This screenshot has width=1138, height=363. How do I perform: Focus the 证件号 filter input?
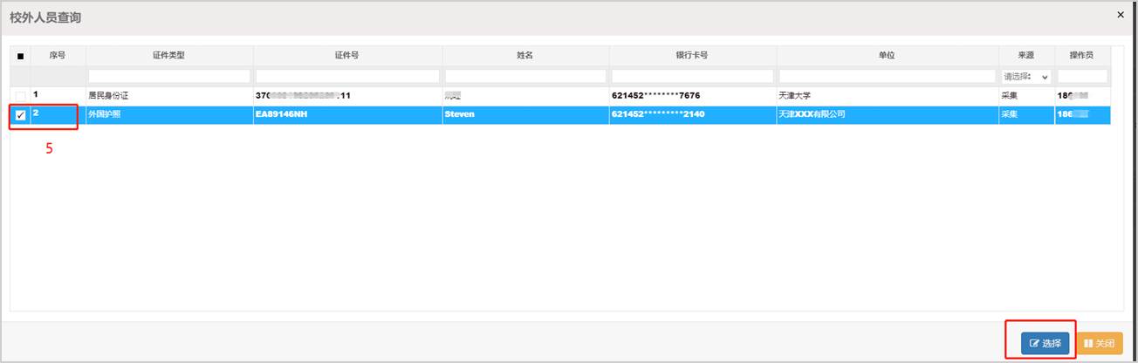(x=346, y=77)
